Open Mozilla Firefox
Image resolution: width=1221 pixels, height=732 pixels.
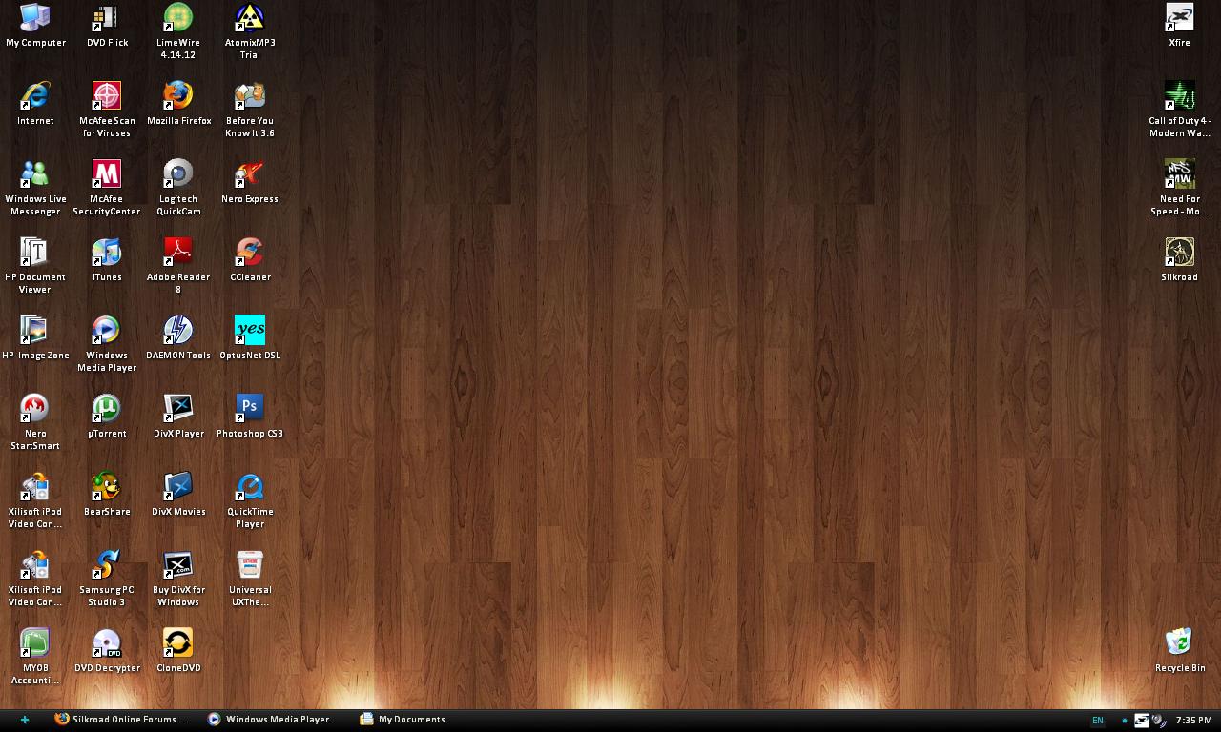[x=178, y=94]
